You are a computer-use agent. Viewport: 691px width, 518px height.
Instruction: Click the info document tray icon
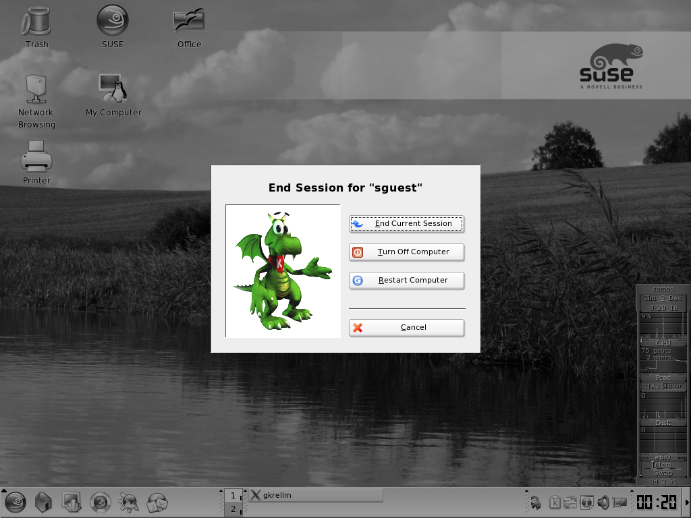[x=587, y=502]
